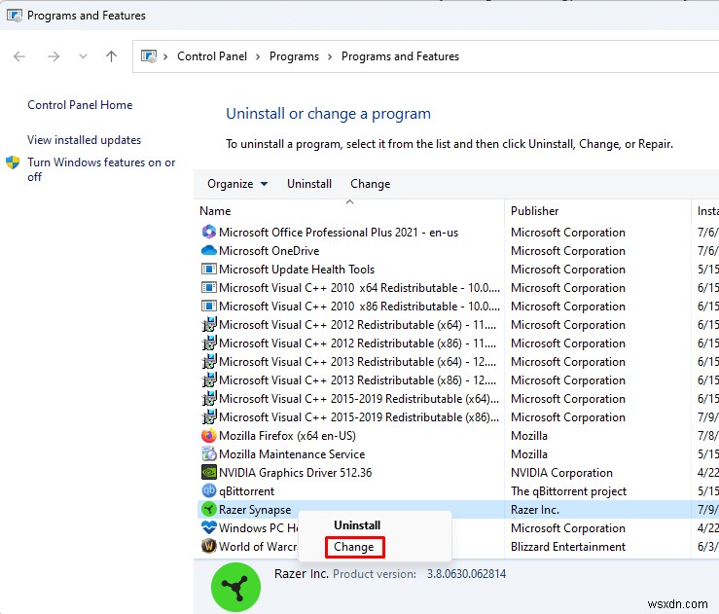This screenshot has width=719, height=614.
Task: Click the Windows PC Health heart icon
Action: [208, 527]
